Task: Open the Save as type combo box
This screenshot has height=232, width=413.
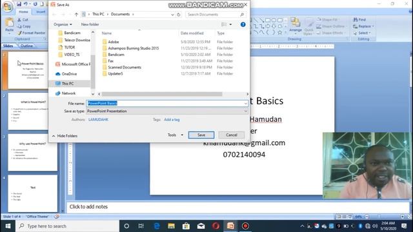Action: coord(167,111)
